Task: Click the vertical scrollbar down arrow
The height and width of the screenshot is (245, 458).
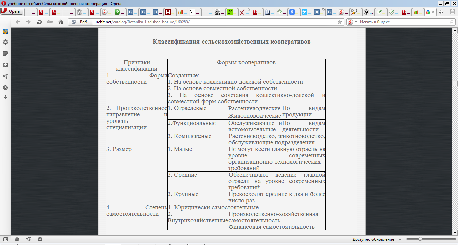Action: (x=455, y=232)
